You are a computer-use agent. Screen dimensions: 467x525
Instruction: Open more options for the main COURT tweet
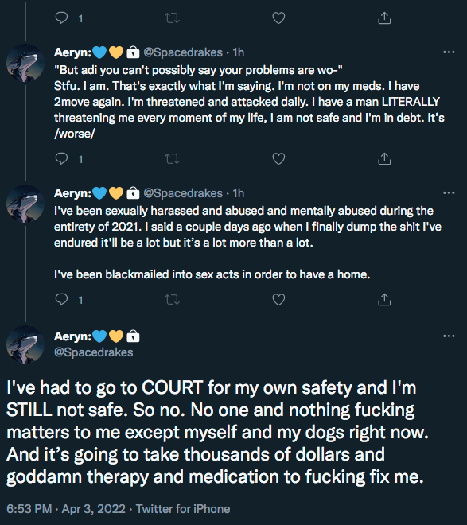[x=449, y=336]
